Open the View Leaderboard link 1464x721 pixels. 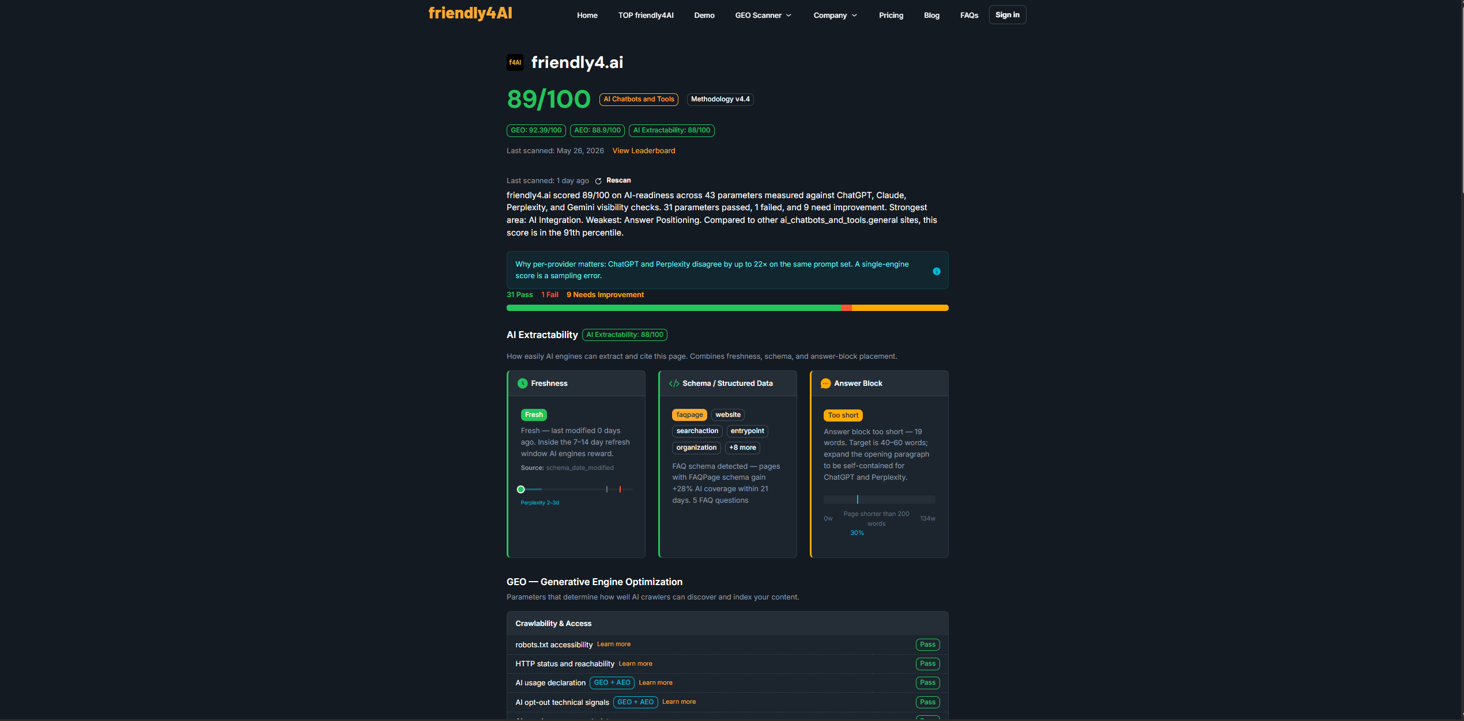pos(643,151)
